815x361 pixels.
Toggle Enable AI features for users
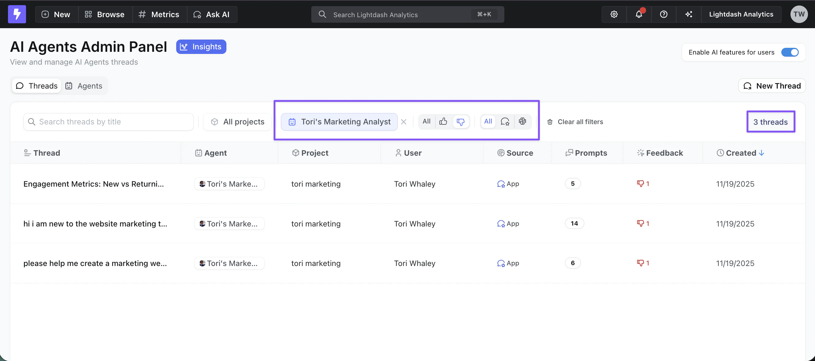tap(790, 52)
